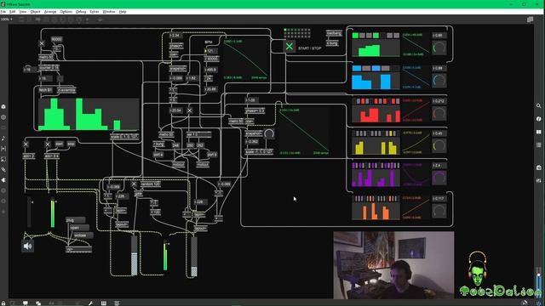
Task: Click the green level gain slider below adc~ 3 4
Action: 53,212
